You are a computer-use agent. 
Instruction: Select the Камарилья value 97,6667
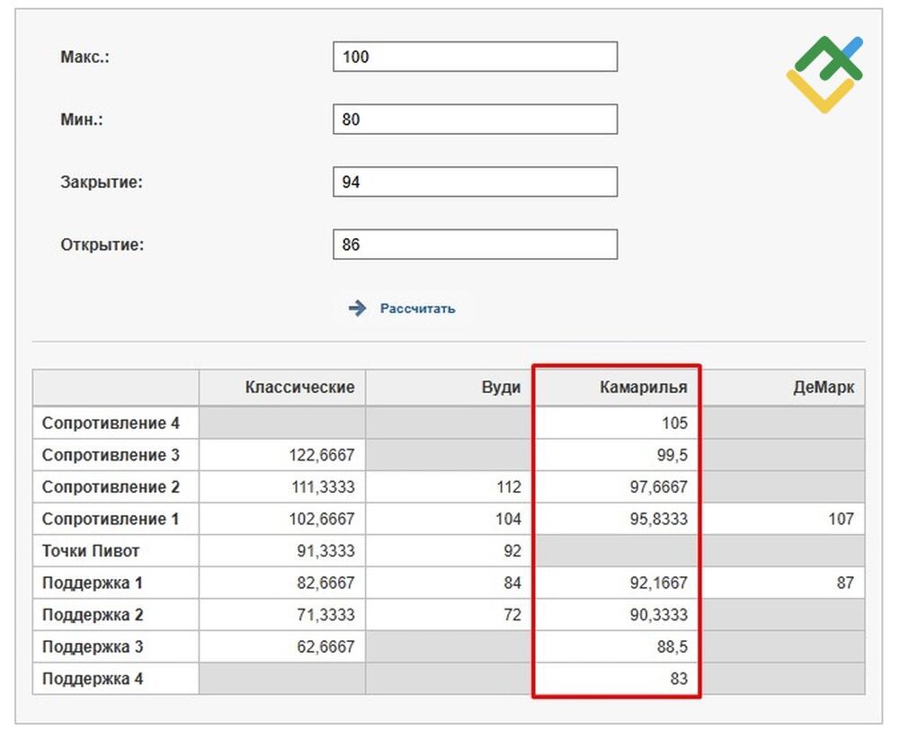tap(658, 487)
